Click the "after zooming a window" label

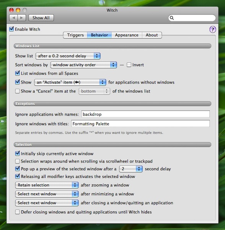[x=105, y=185]
